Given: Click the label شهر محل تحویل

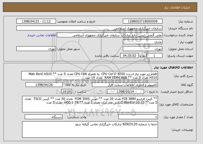Looking at the screenshot, I should [69, 49].
